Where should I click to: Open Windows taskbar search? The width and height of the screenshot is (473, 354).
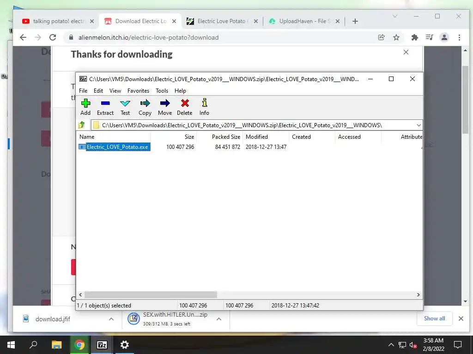point(33,345)
